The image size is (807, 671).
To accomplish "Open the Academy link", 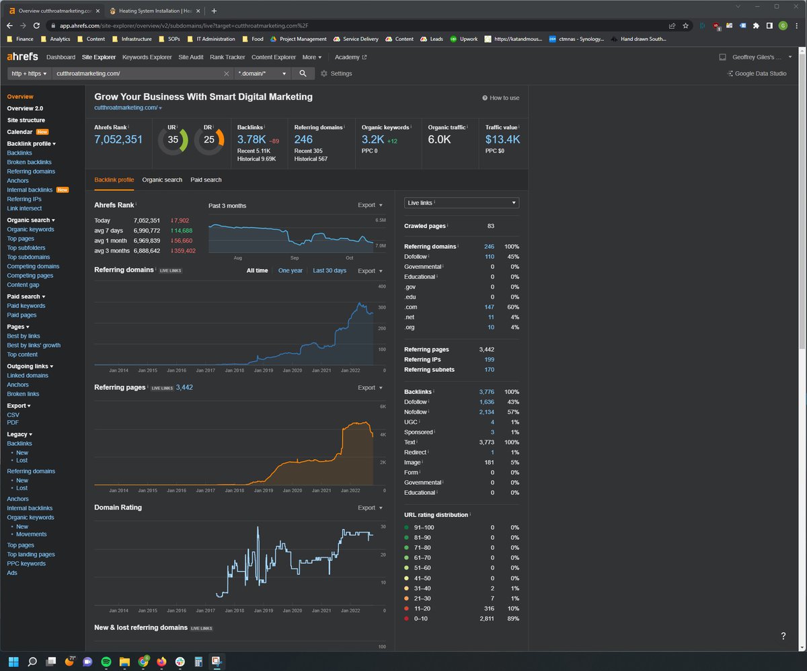I will coord(351,57).
